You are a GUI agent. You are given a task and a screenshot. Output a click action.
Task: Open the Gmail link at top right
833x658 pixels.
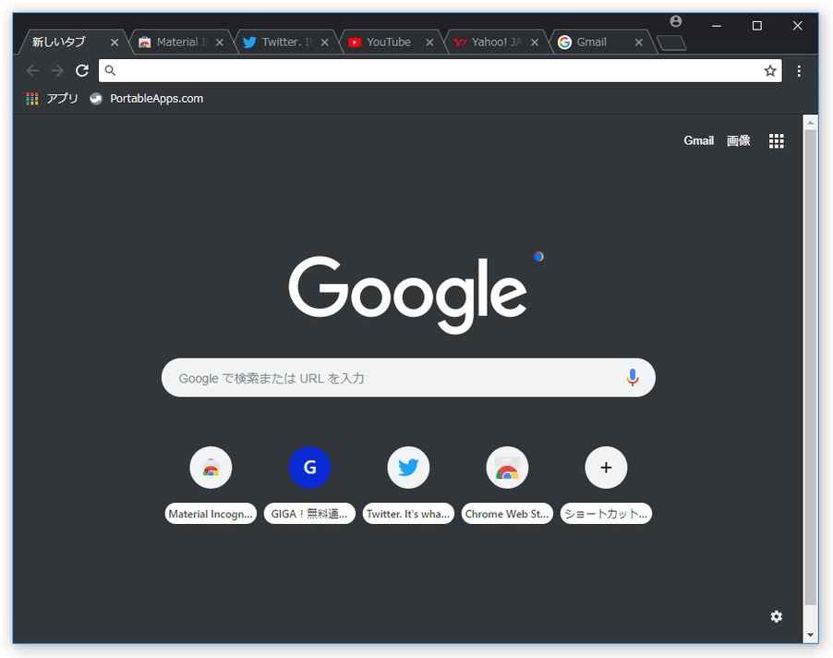698,140
